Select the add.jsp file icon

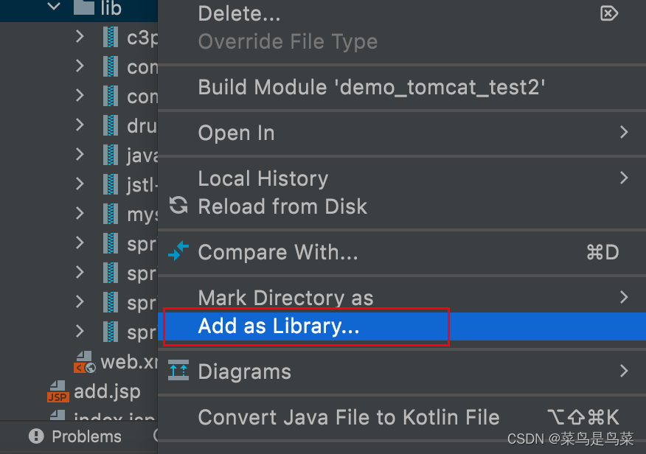(60, 391)
